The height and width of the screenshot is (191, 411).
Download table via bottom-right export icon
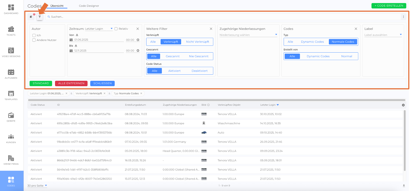404,186
